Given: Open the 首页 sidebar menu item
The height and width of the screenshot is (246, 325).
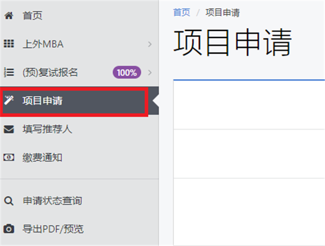Looking at the screenshot, I should [32, 16].
